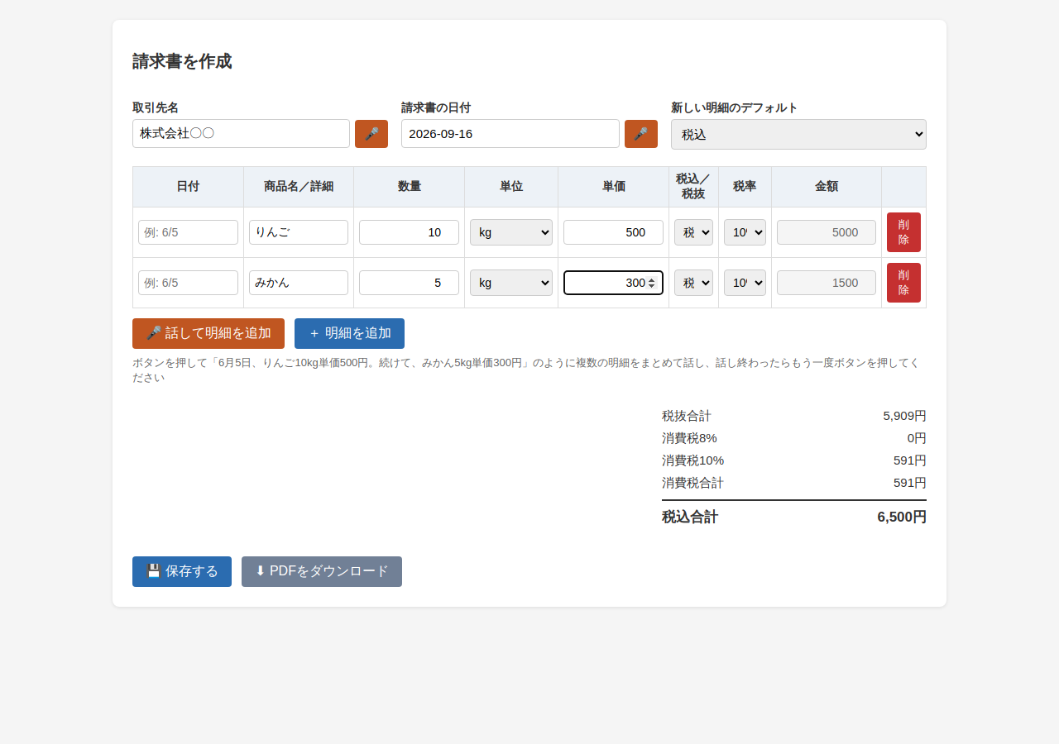Click quantity field showing 10
Viewport: 1059px width, 744px height.
tap(409, 232)
